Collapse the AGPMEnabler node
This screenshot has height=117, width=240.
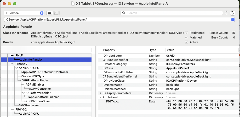click(x=24, y=84)
